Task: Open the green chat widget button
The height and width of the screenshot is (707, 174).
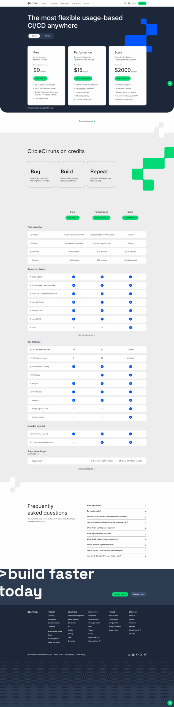Action: 170,83
